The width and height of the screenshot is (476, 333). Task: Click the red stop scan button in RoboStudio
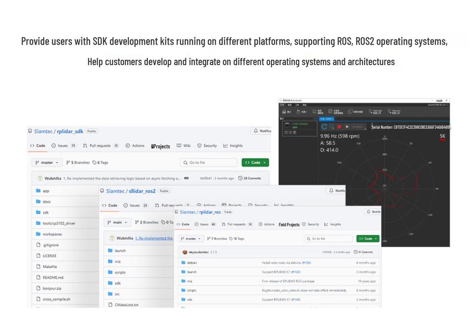tap(339, 127)
